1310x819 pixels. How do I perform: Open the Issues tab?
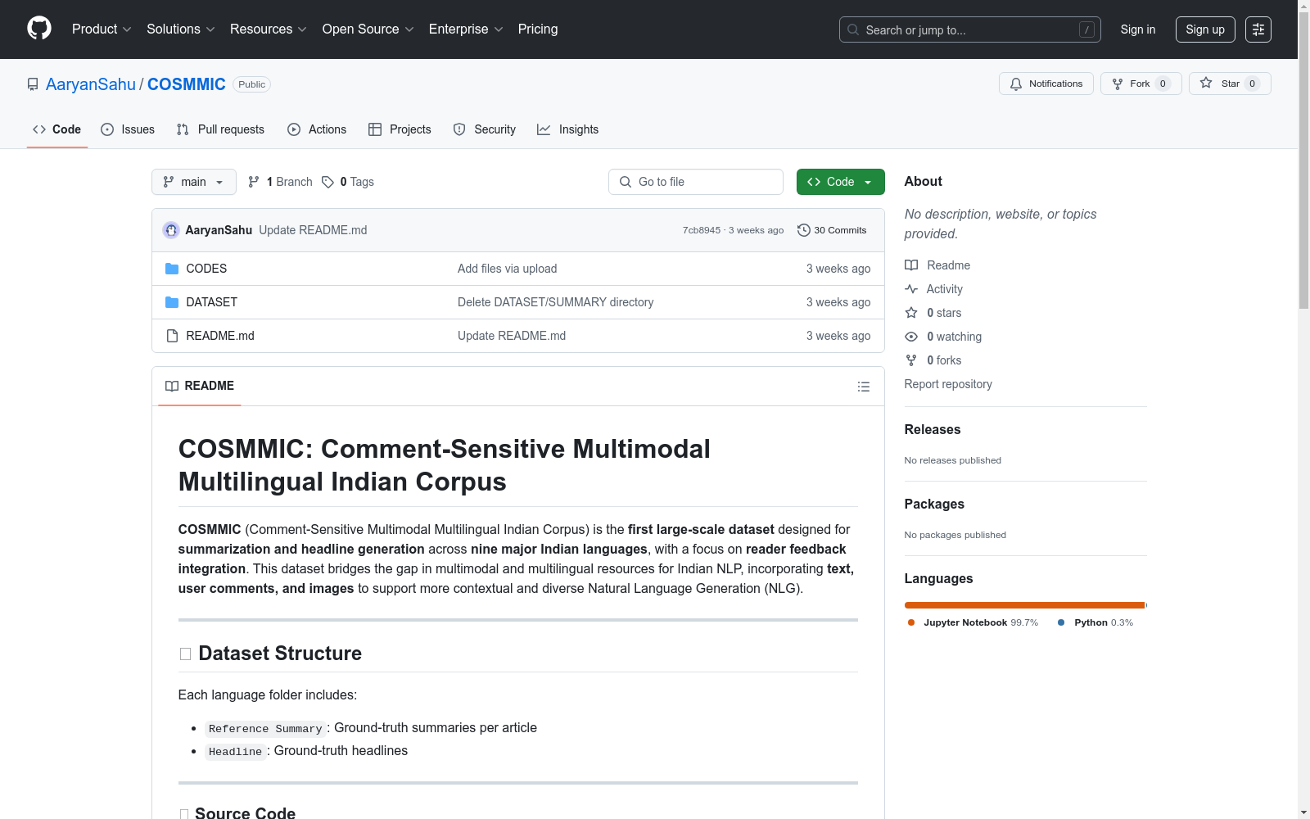[x=128, y=129]
